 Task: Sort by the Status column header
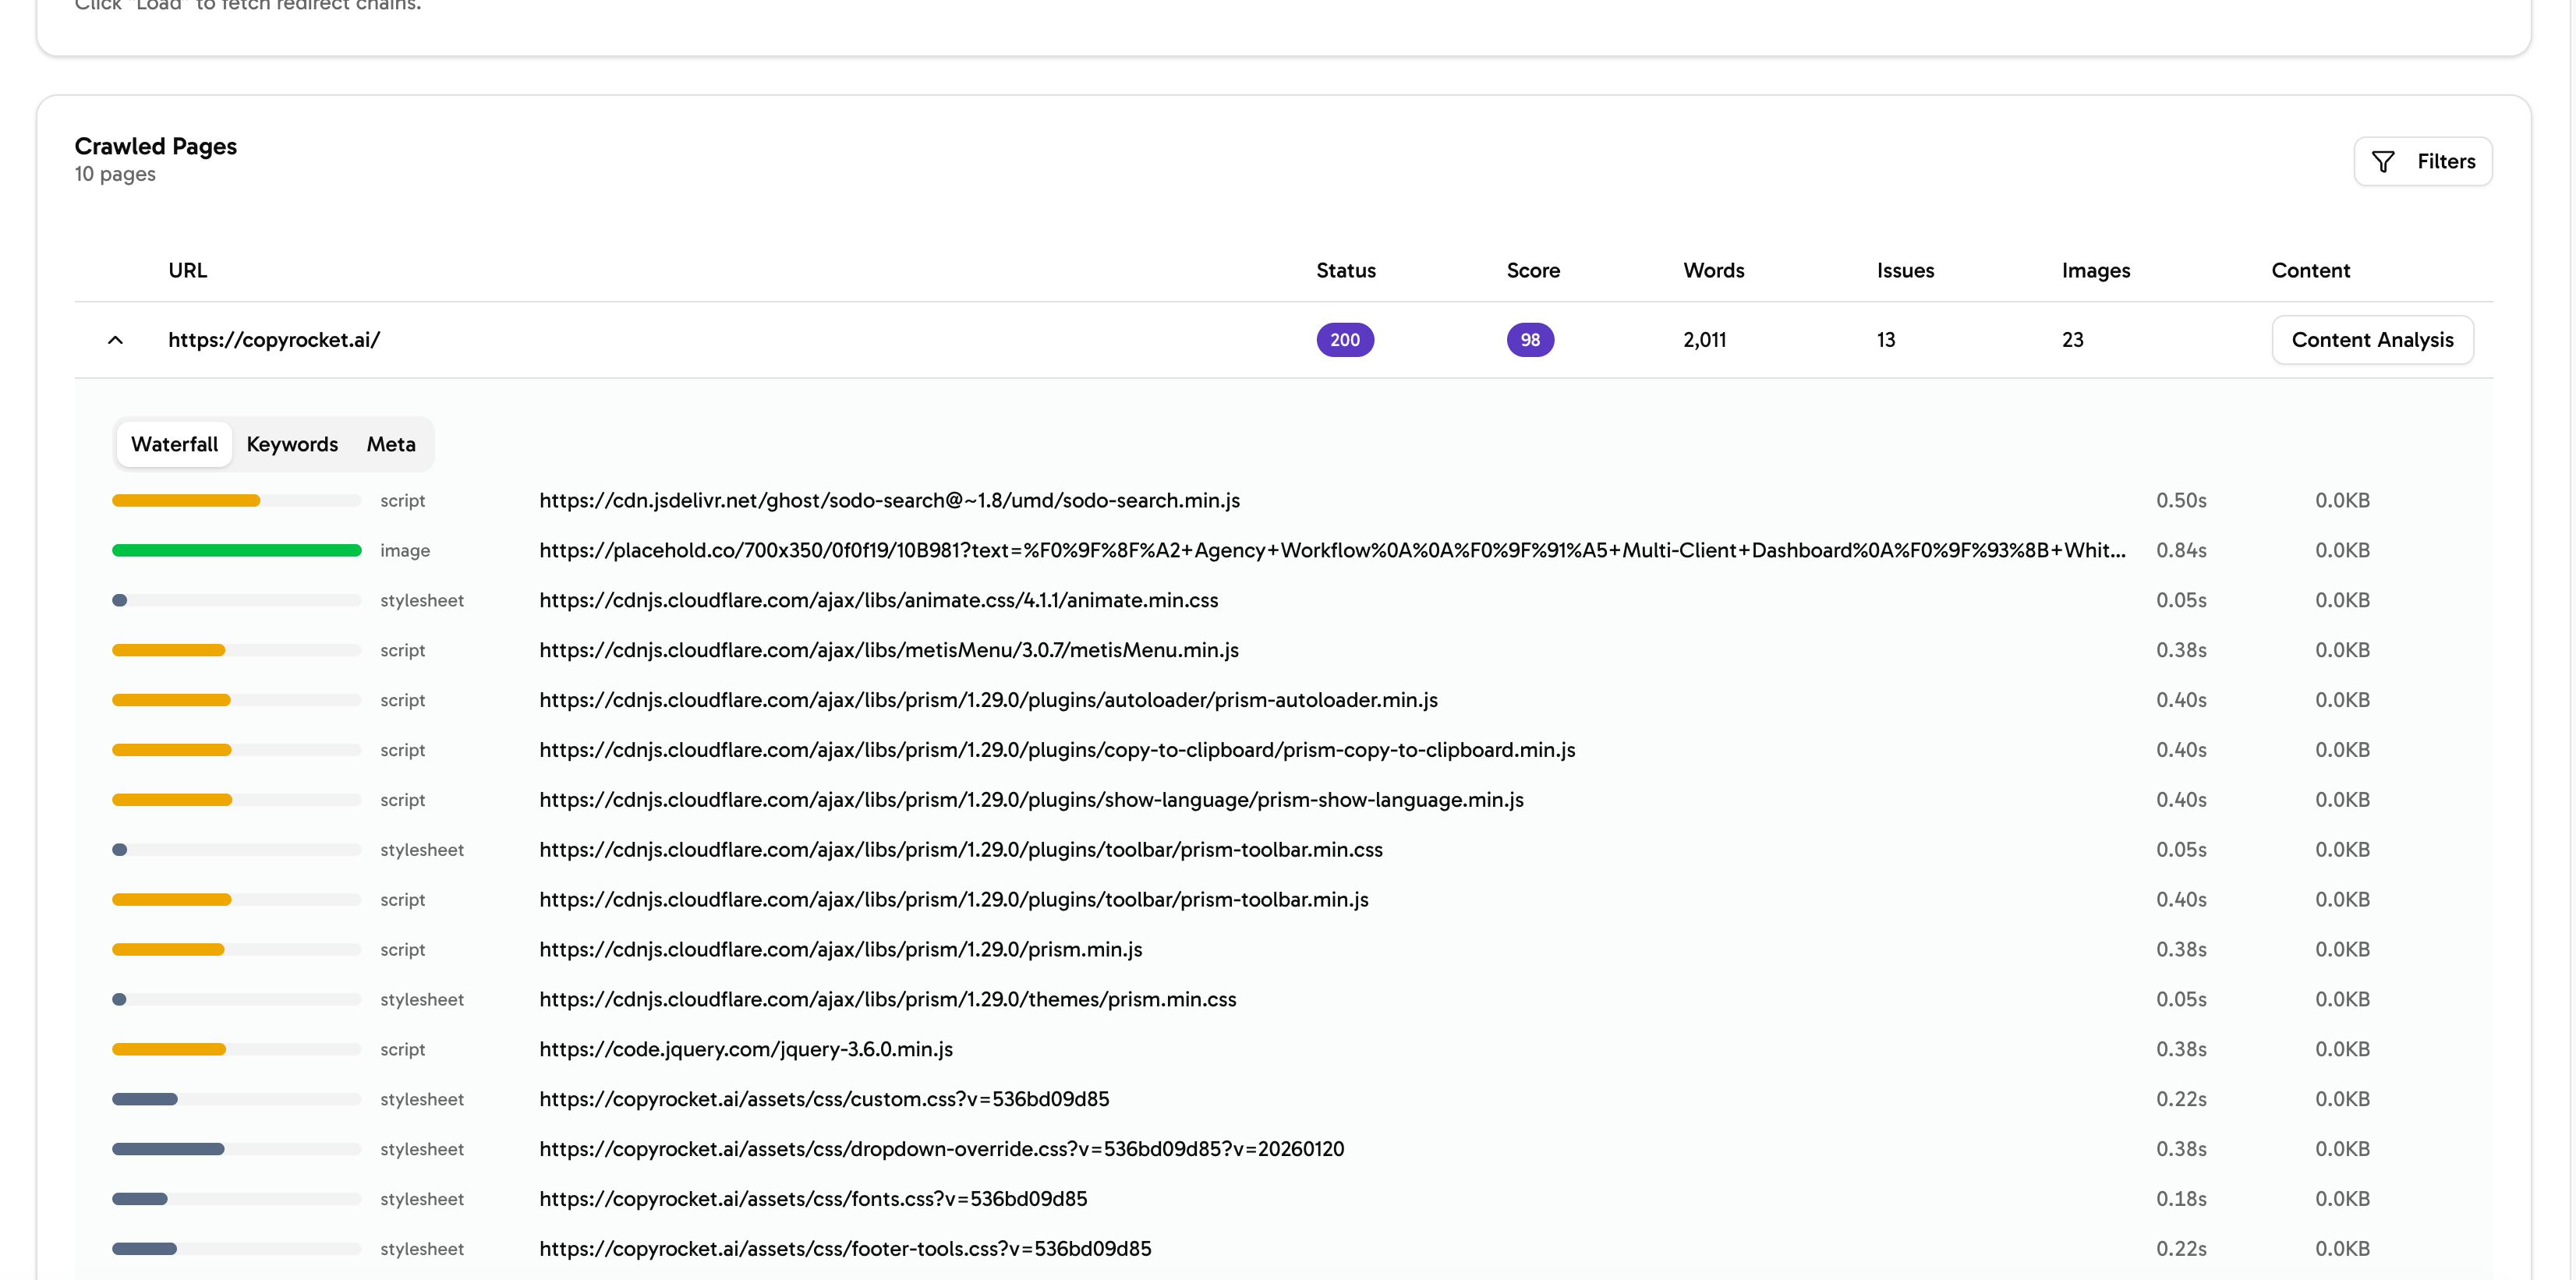click(x=1345, y=270)
